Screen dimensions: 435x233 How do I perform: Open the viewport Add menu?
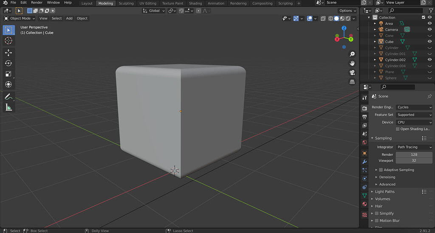point(69,18)
